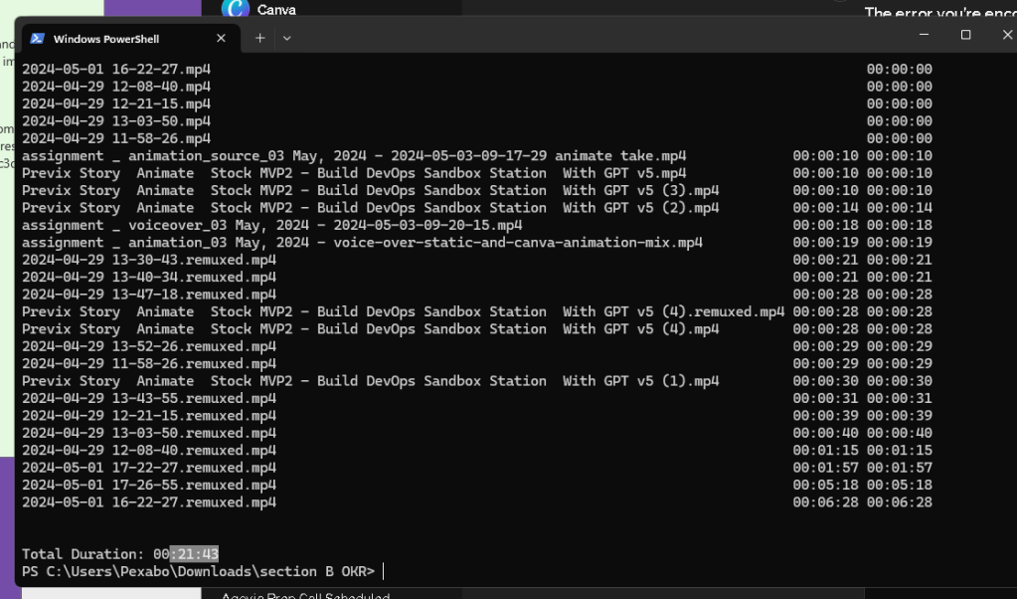Close the Windows PowerShell tab
The height and width of the screenshot is (599, 1017).
(x=221, y=38)
